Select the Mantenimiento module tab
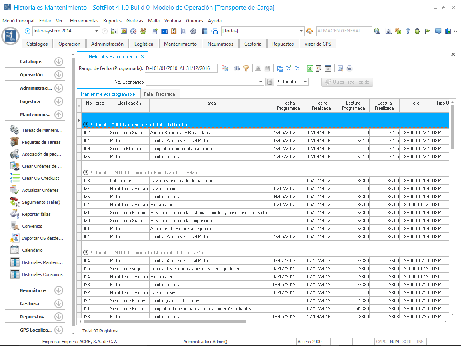The image size is (461, 346). (x=180, y=44)
